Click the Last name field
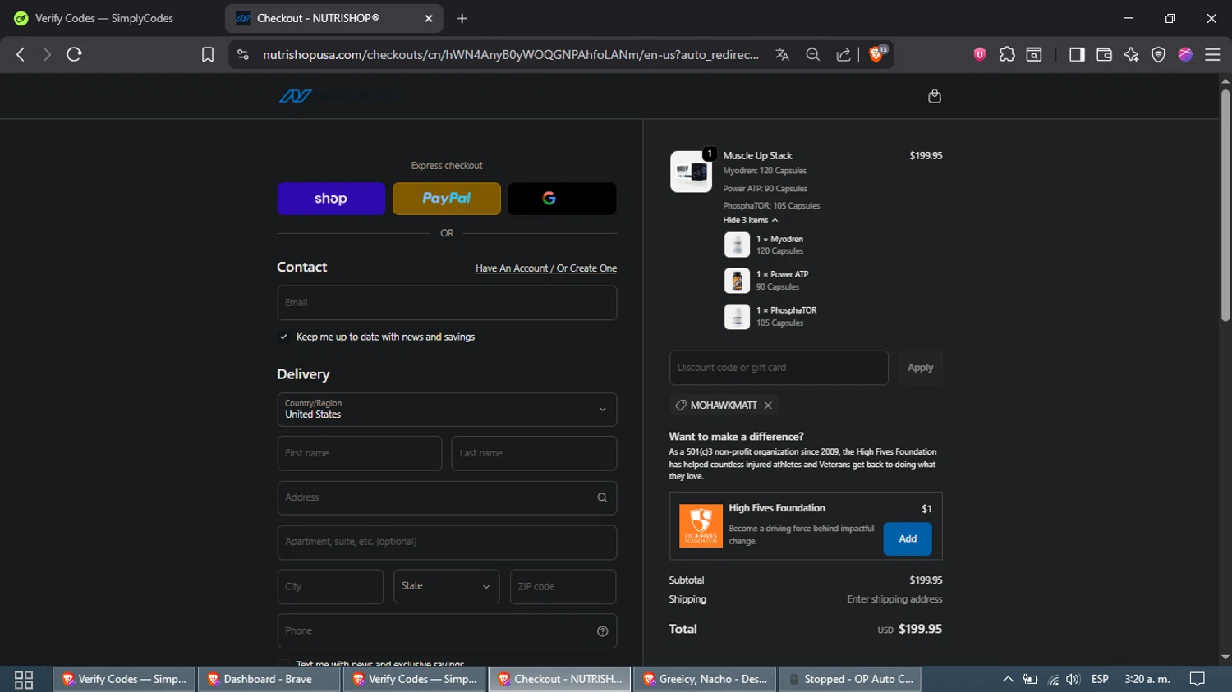This screenshot has width=1232, height=692. 534,453
